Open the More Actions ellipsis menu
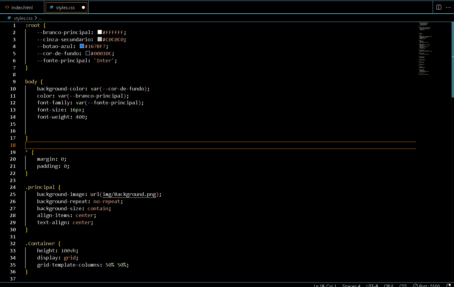 click(448, 7)
